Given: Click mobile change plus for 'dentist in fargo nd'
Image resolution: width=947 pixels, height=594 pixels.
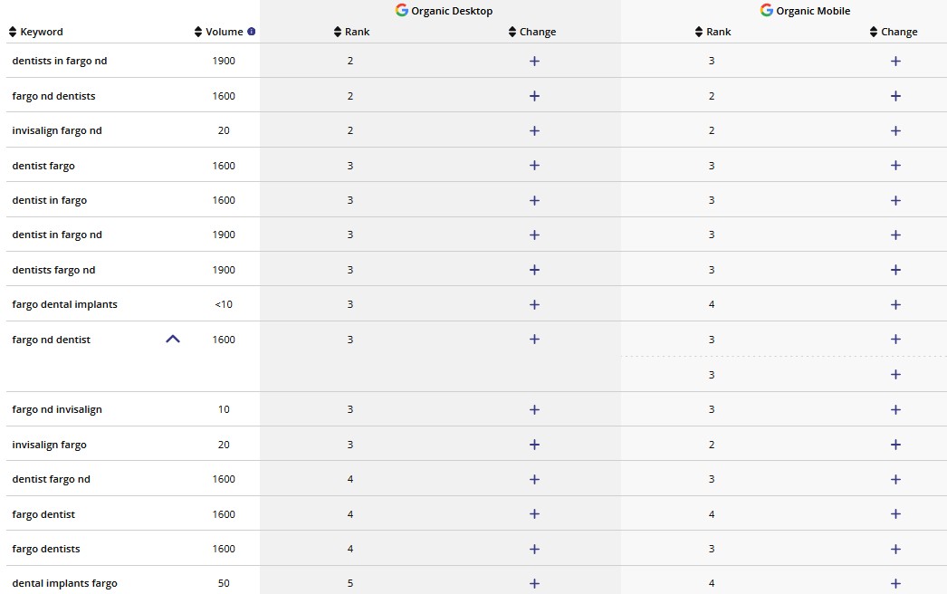Looking at the screenshot, I should tap(895, 235).
